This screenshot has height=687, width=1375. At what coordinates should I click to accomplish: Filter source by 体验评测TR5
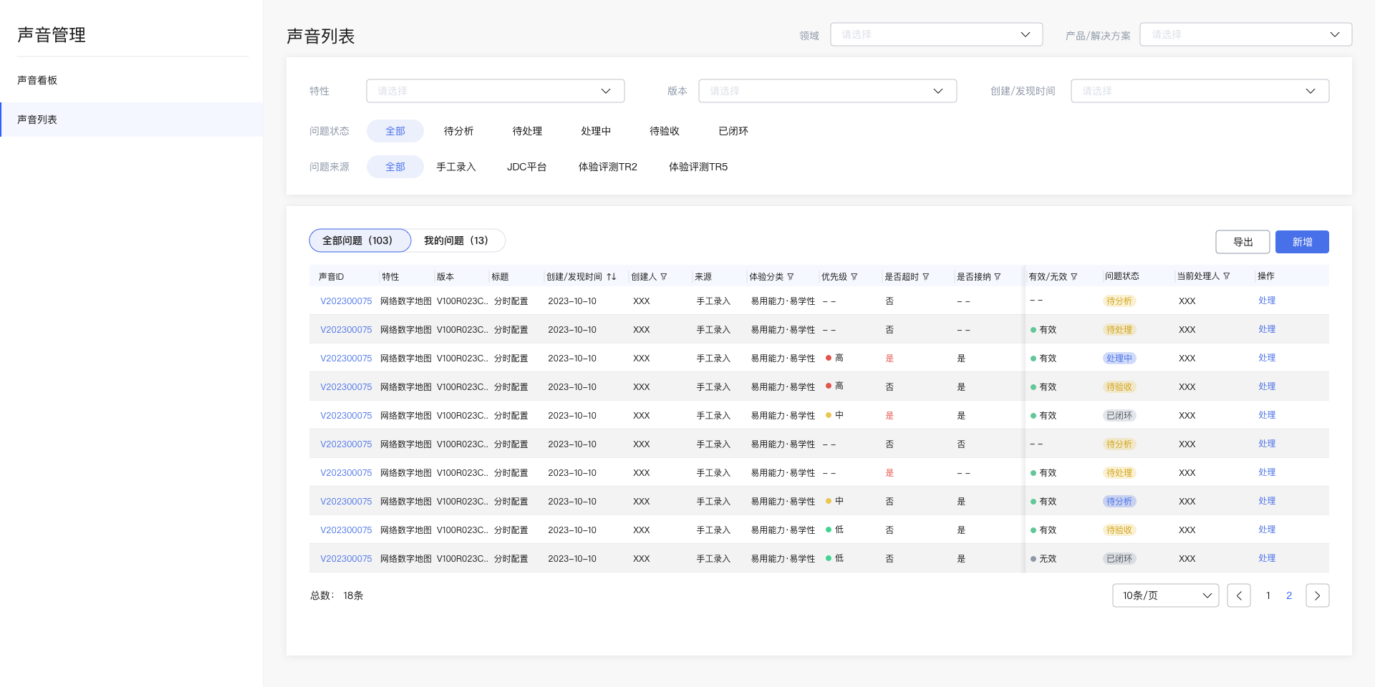pyautogui.click(x=698, y=167)
